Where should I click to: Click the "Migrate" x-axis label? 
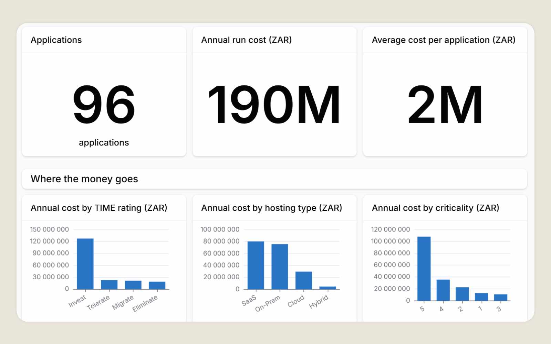123,302
